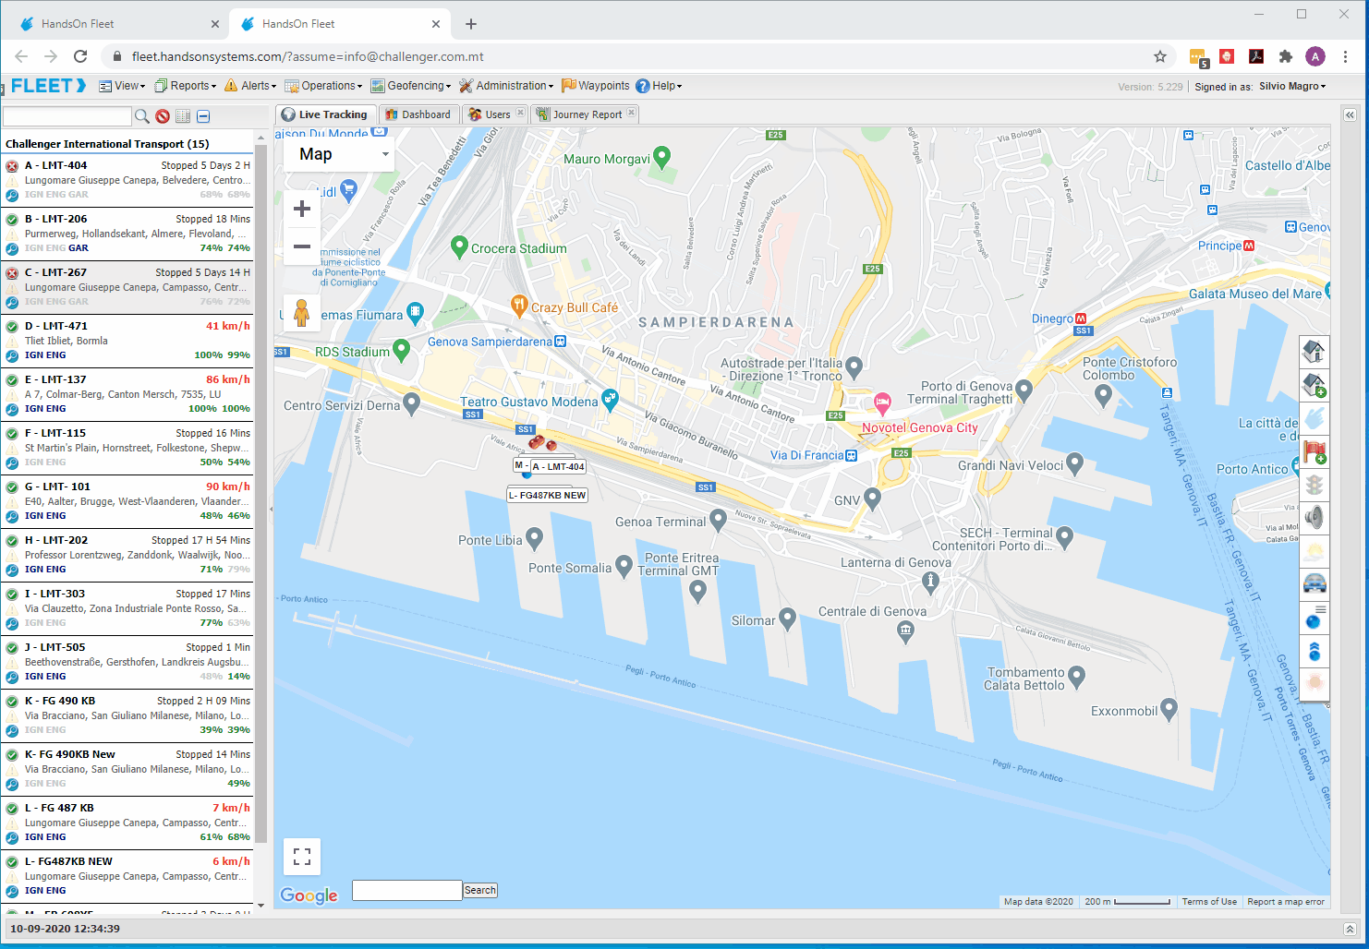The image size is (1369, 949).
Task: Open the Administration menu dropdown
Action: (x=506, y=86)
